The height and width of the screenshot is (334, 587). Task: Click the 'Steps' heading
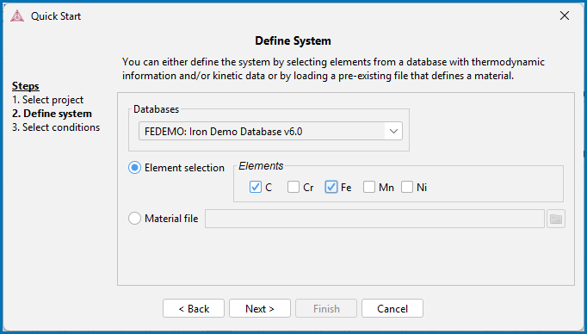(x=26, y=86)
